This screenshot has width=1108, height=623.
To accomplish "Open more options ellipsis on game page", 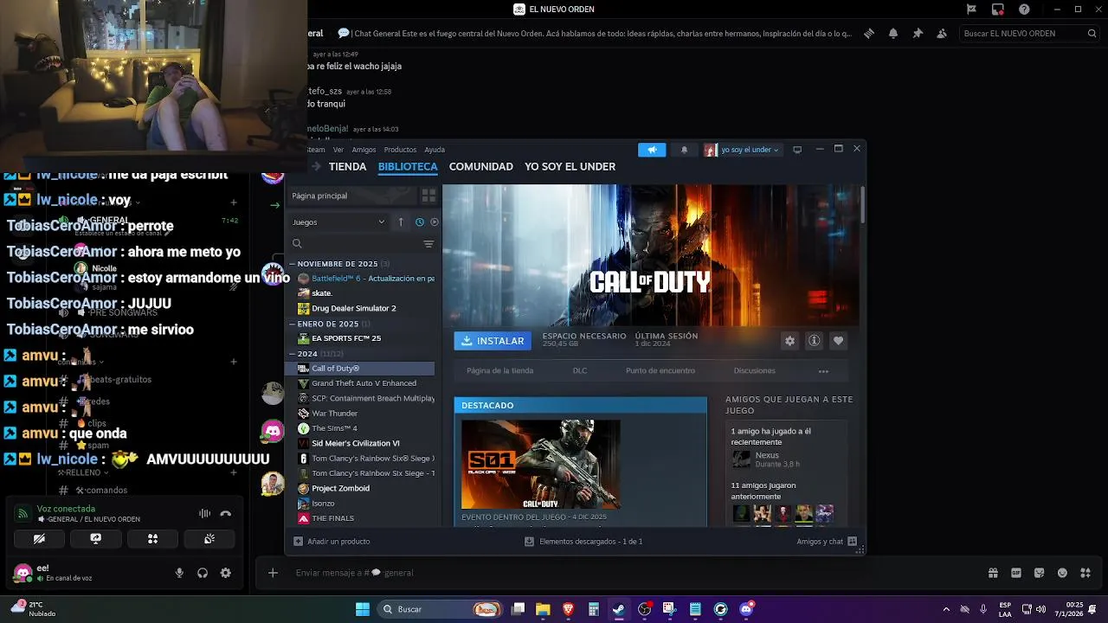I will [823, 371].
